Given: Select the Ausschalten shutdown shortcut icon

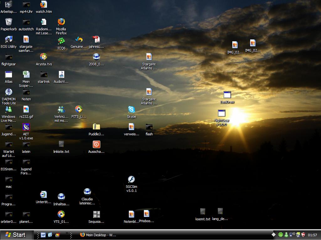Looking at the screenshot, I should (x=96, y=144).
